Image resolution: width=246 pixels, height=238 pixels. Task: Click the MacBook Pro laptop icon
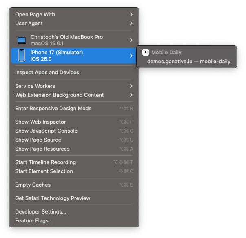tap(22, 40)
